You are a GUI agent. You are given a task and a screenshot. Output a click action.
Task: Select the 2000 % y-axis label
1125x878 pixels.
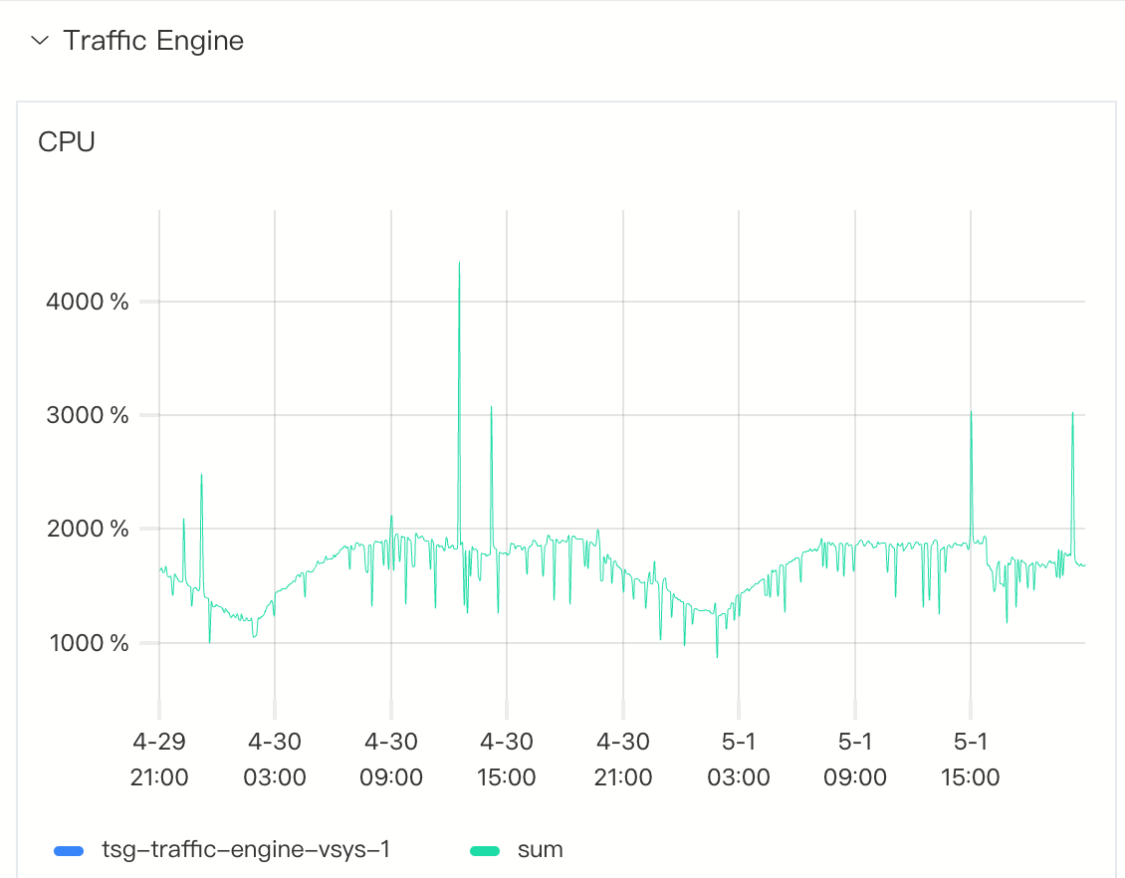tap(88, 529)
